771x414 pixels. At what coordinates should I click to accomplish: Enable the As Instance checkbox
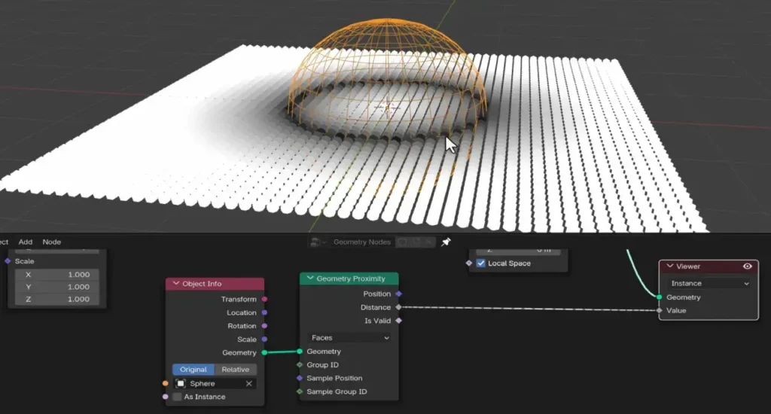click(x=177, y=397)
